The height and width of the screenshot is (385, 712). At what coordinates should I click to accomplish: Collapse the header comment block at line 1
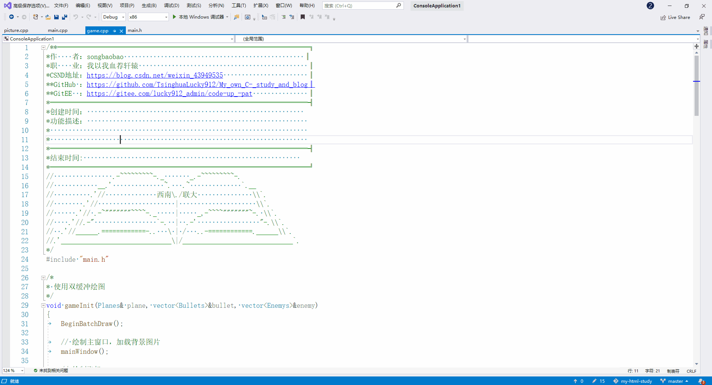[x=43, y=48]
